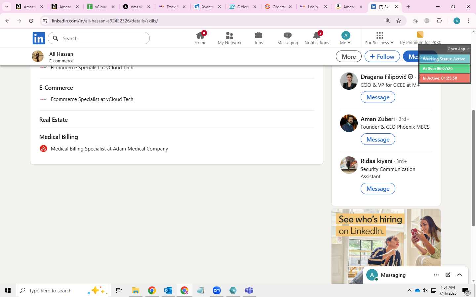Open messaging overlay options (three dots)

coord(436,275)
